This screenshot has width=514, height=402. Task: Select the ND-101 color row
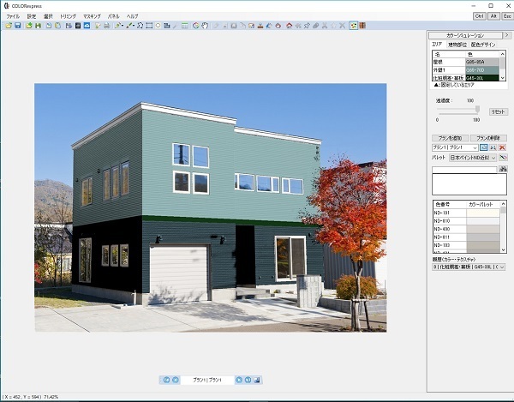(448, 212)
